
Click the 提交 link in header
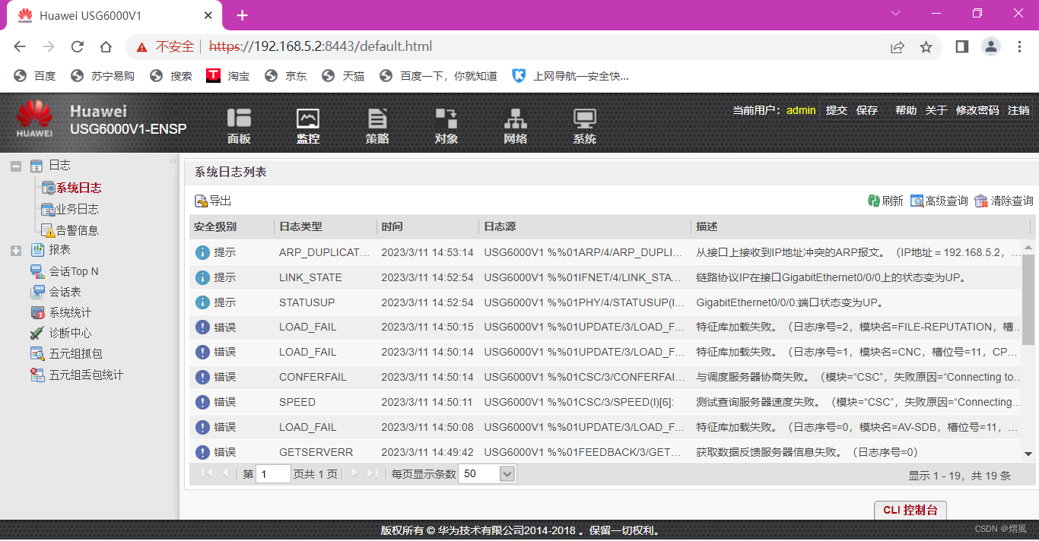[x=837, y=110]
